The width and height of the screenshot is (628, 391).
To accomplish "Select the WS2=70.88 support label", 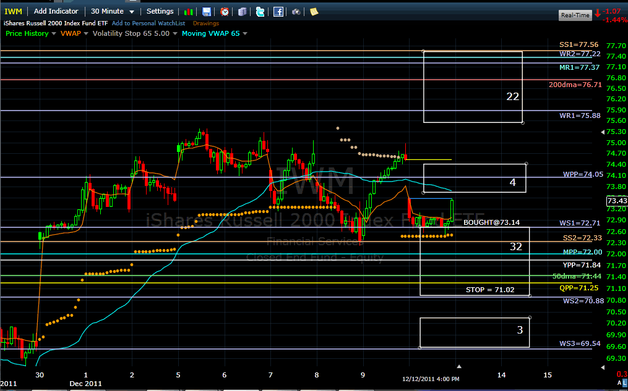I will (x=583, y=301).
